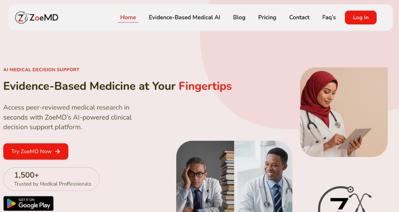Open the Home nav link
The width and height of the screenshot is (399, 212).
coord(128,17)
